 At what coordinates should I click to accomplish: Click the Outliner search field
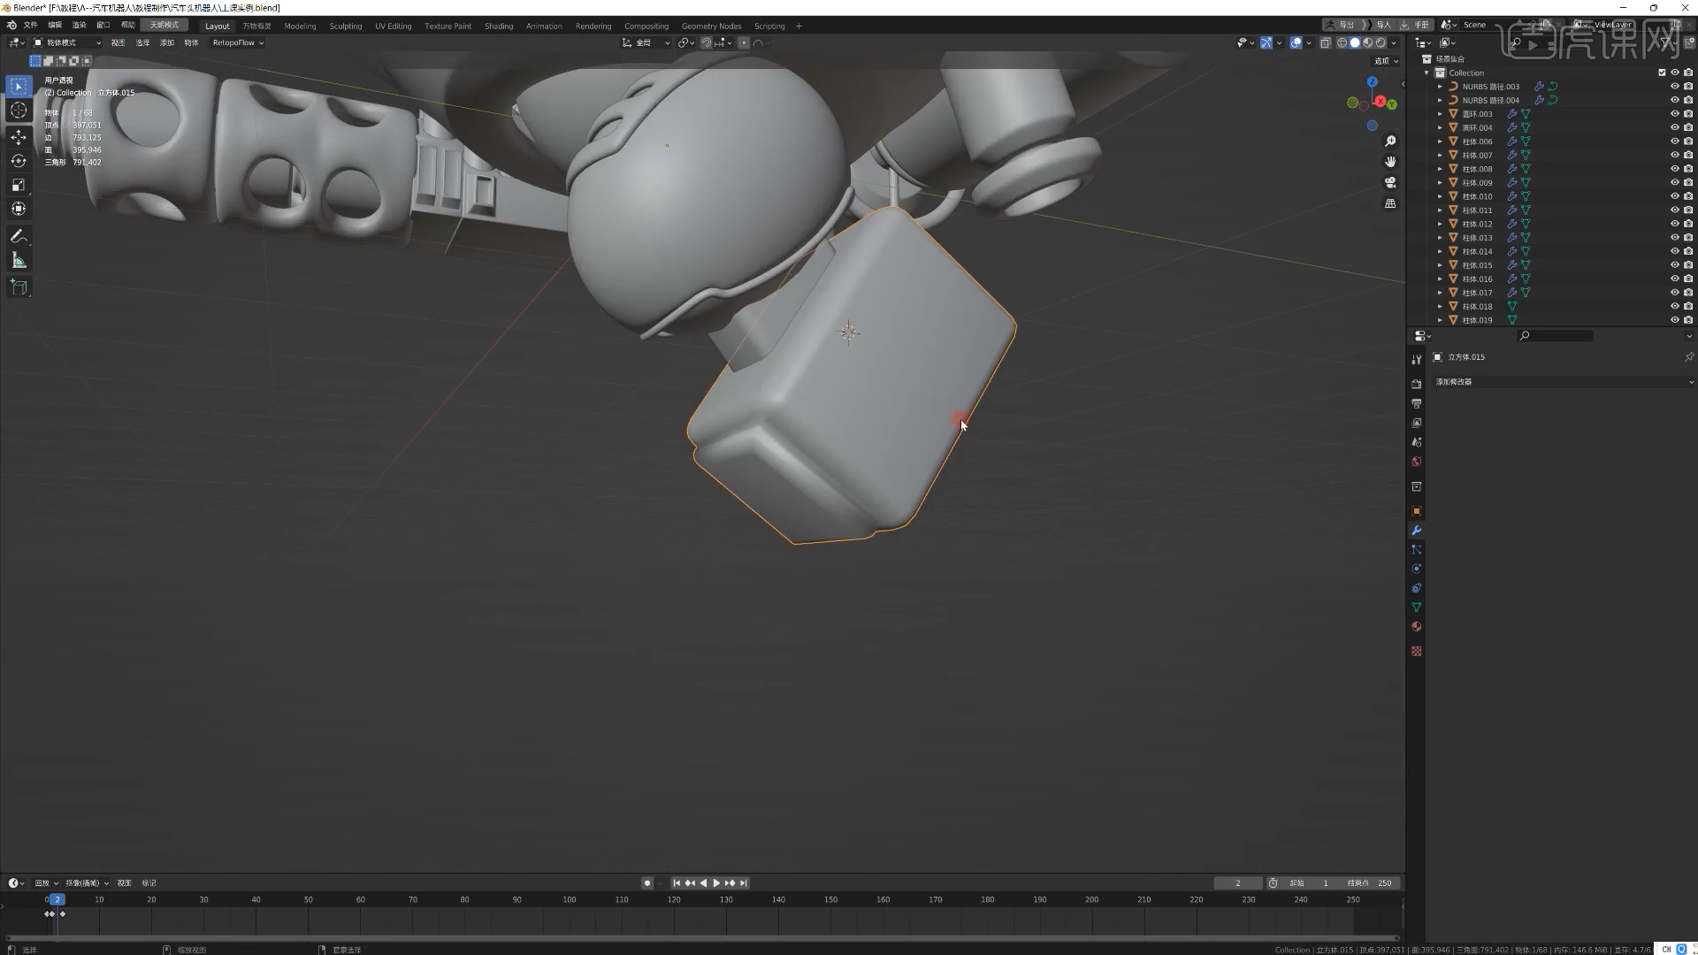click(1556, 336)
